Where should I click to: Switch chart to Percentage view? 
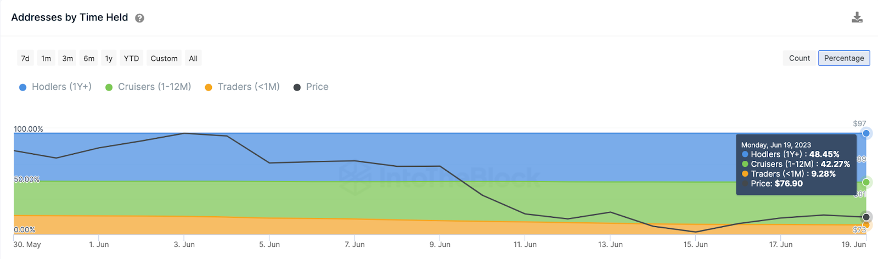pyautogui.click(x=844, y=58)
